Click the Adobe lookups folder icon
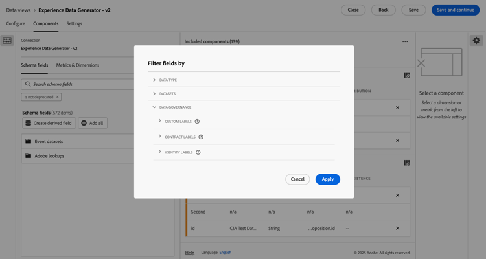Screen dimensions: 486x259 [x=29, y=156]
